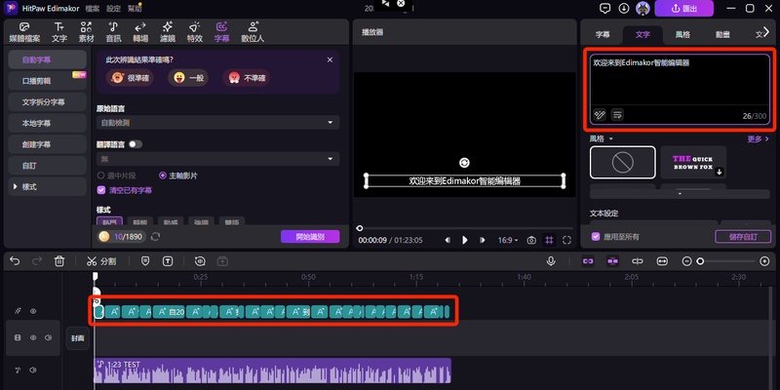Image resolution: width=780 pixels, height=390 pixels.
Task: Select the 主軸影片 radio option
Action: click(x=178, y=175)
